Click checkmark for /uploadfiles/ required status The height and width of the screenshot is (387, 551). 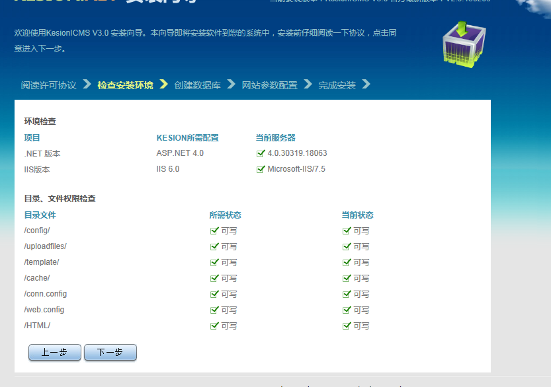coord(214,246)
